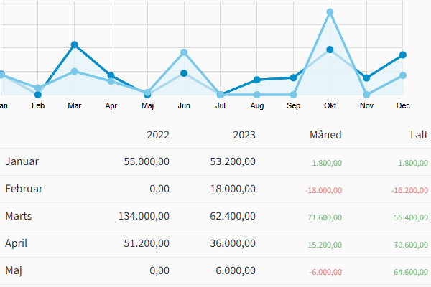
Task: Click the dark blue December data point
Action: 403,55
